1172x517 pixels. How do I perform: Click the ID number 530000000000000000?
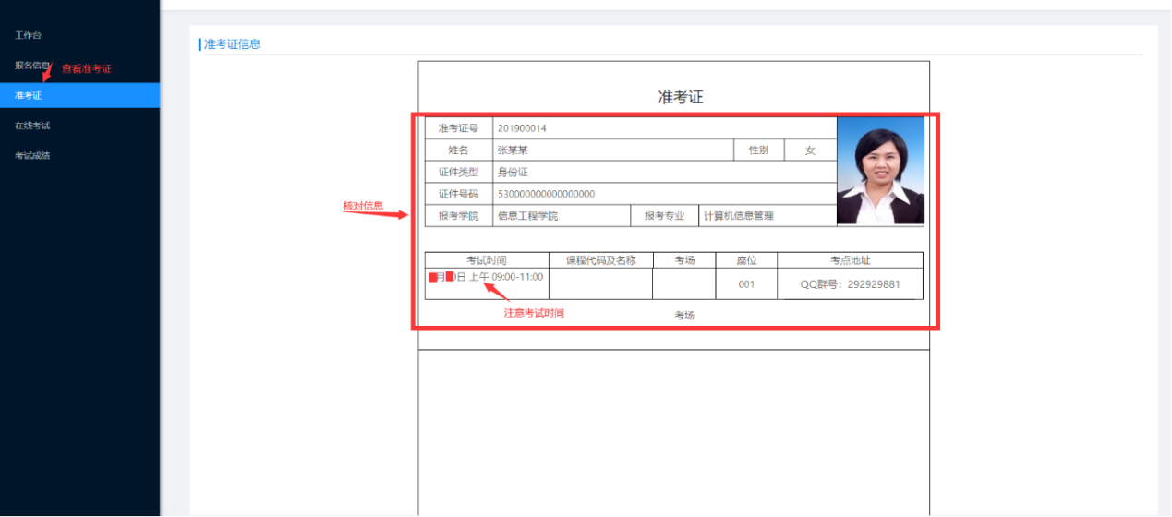546,194
